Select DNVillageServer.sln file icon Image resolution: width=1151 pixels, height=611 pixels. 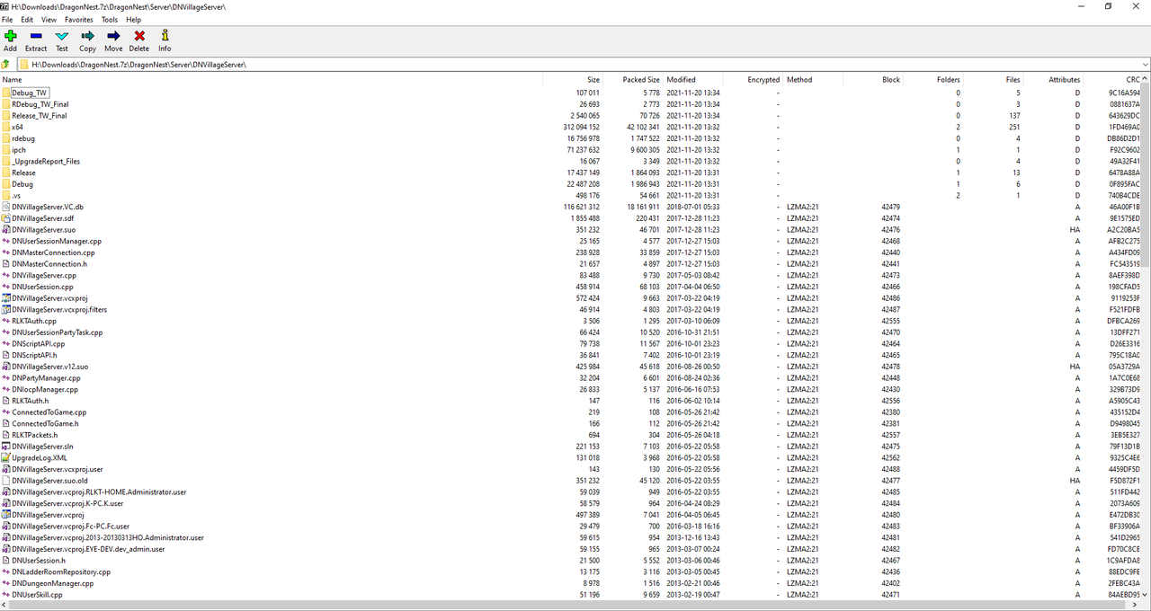(6, 447)
